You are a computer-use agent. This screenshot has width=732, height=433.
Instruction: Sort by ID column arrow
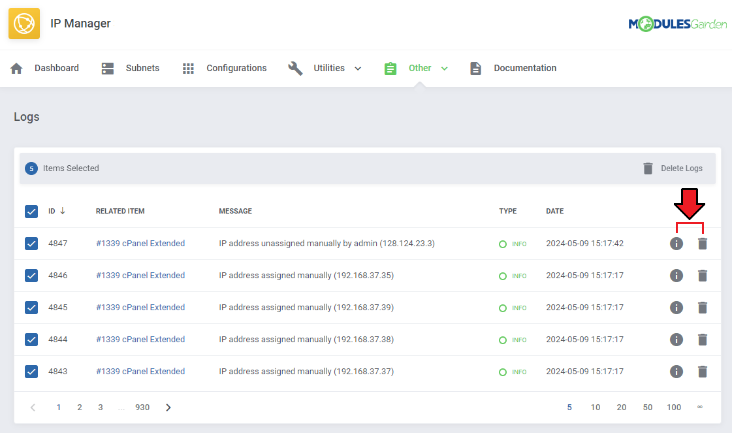pyautogui.click(x=63, y=211)
